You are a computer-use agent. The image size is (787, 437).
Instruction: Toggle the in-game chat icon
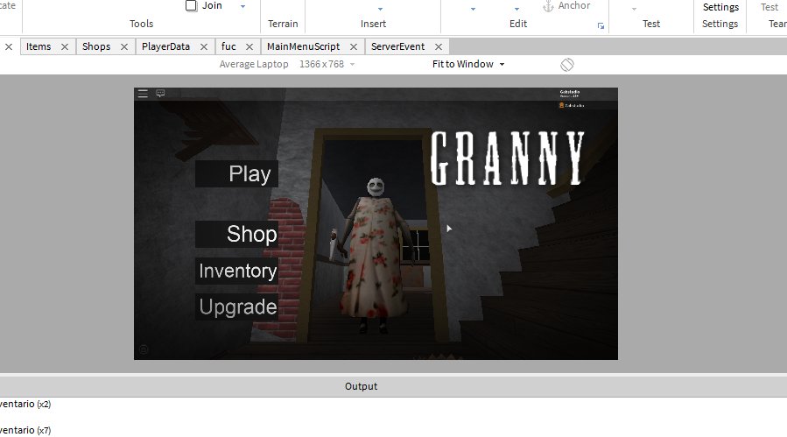click(160, 94)
